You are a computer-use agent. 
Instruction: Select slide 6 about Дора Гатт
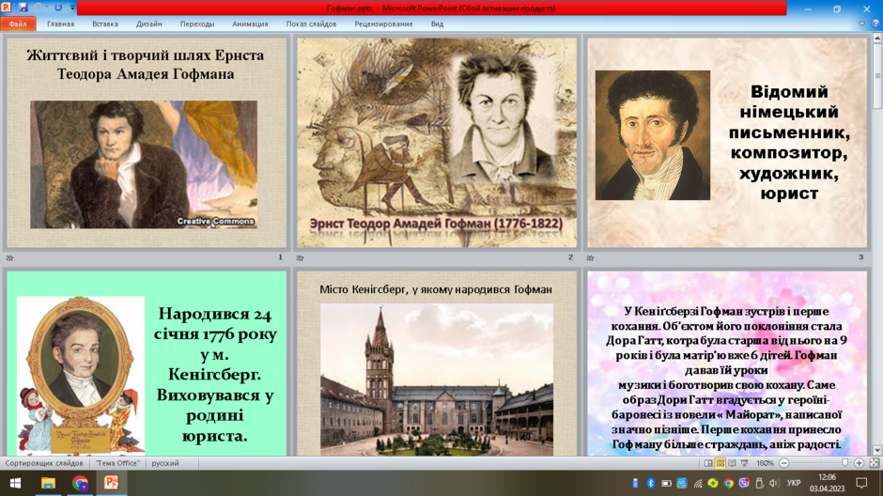point(727,364)
